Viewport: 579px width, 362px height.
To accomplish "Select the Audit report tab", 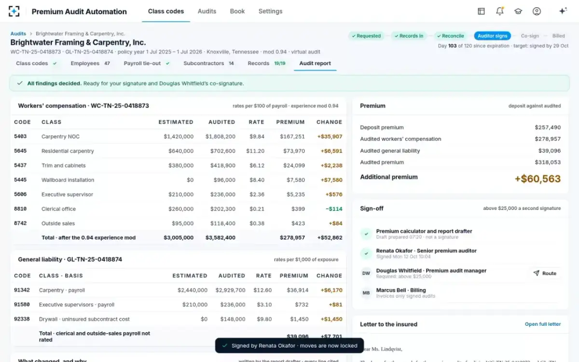I will pos(315,63).
